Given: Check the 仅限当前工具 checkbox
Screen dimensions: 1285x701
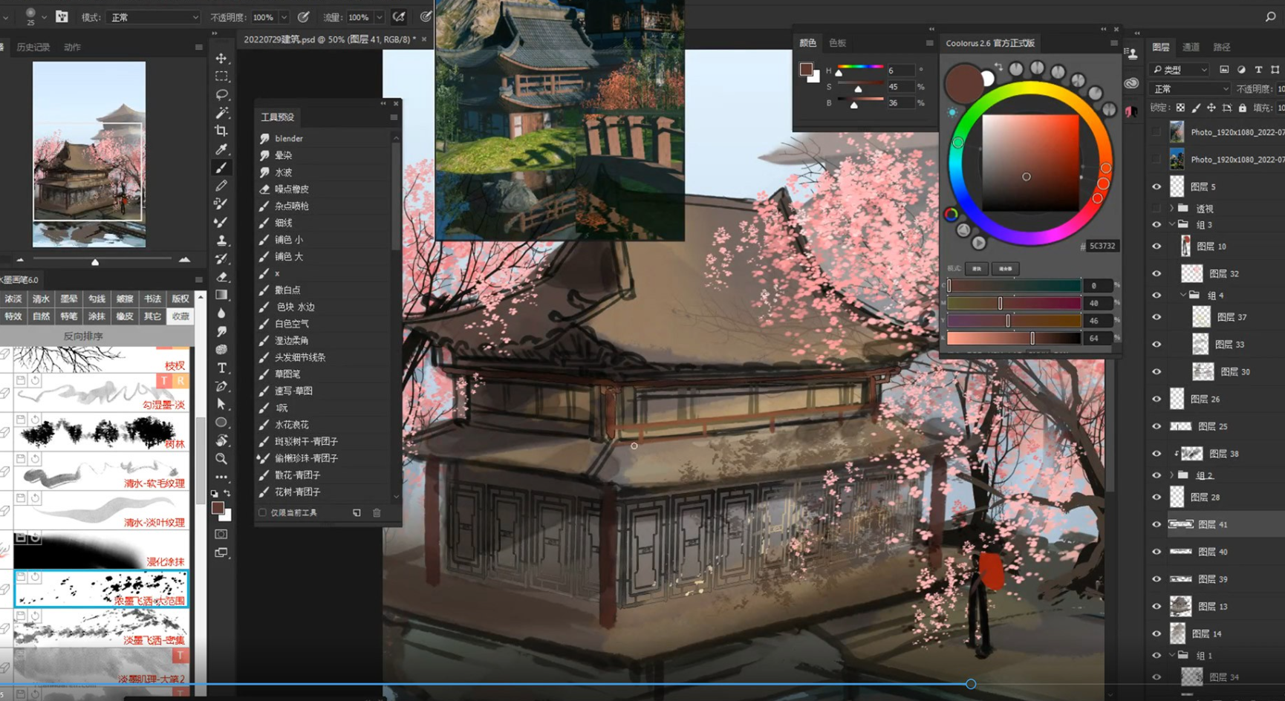Looking at the screenshot, I should point(262,512).
